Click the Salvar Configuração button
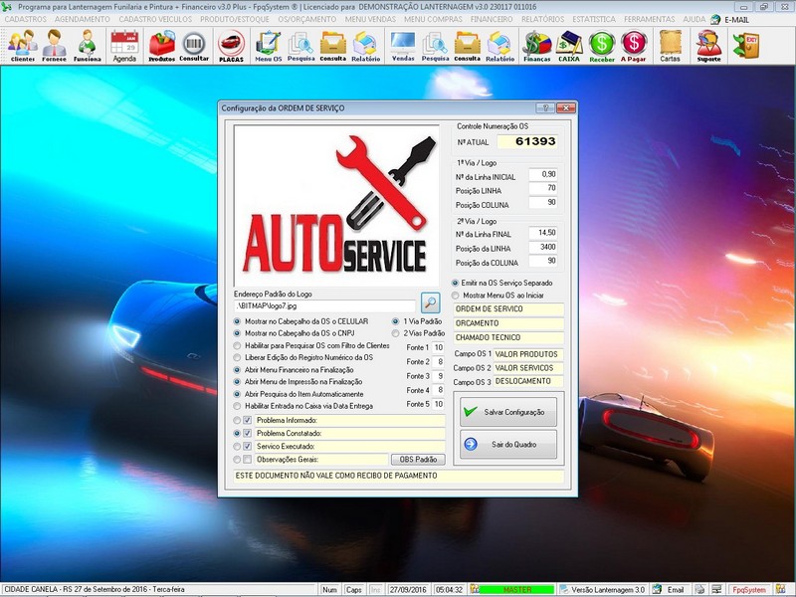 507,412
